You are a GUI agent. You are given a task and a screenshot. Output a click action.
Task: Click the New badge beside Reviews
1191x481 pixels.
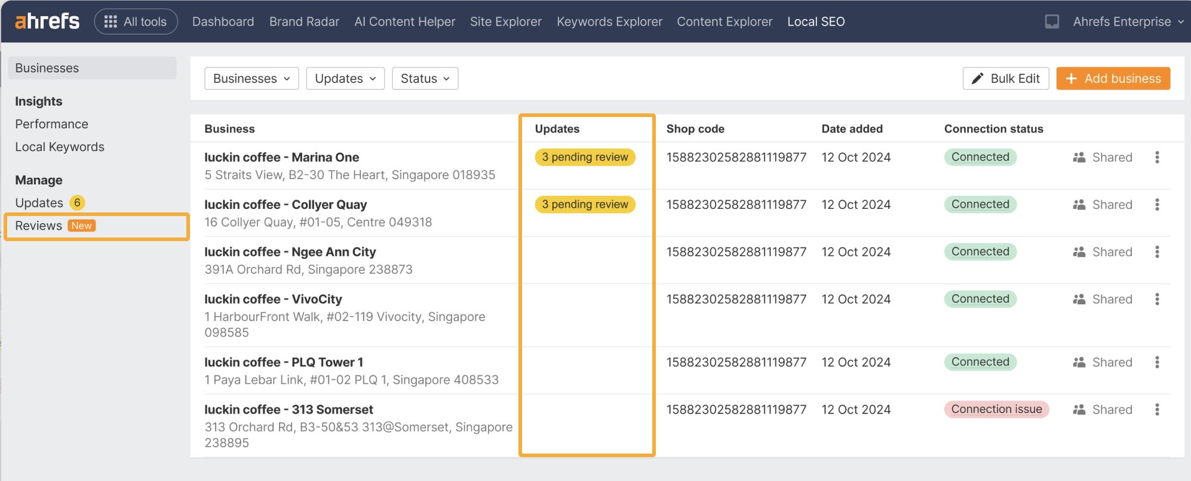[x=82, y=226]
